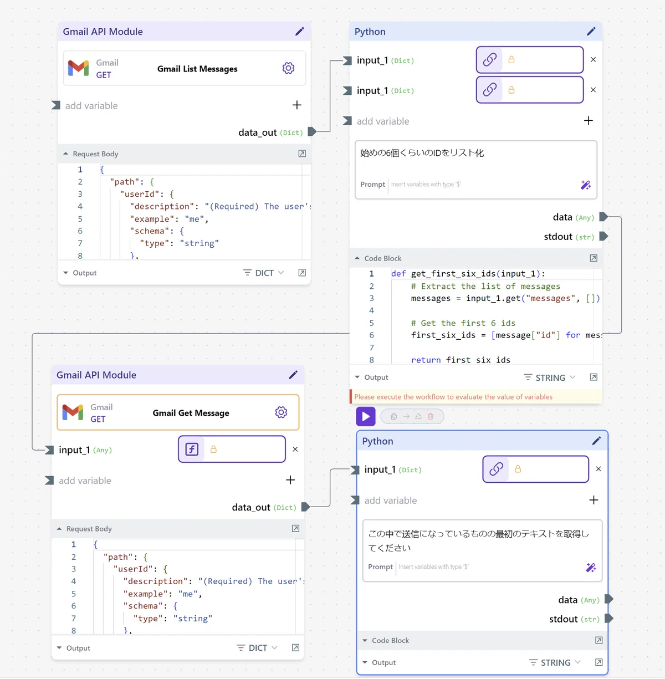Edit the bottom Gmail API Module title pencil
This screenshot has height=679, width=665.
point(293,375)
